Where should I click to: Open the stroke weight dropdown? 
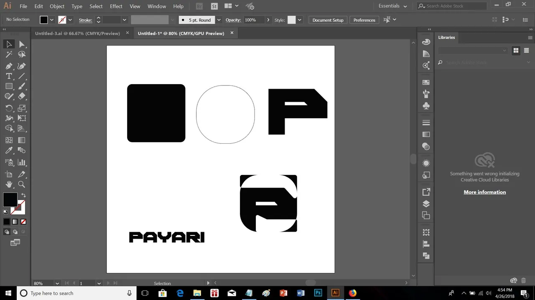[124, 20]
